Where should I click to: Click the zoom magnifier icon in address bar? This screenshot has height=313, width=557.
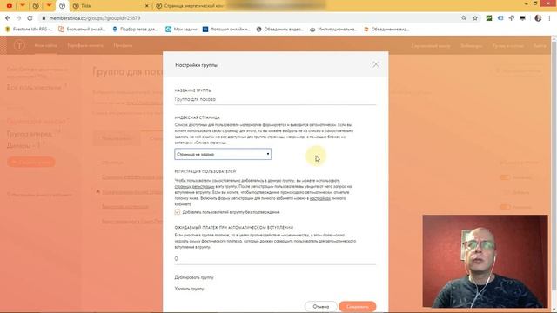tap(464, 18)
